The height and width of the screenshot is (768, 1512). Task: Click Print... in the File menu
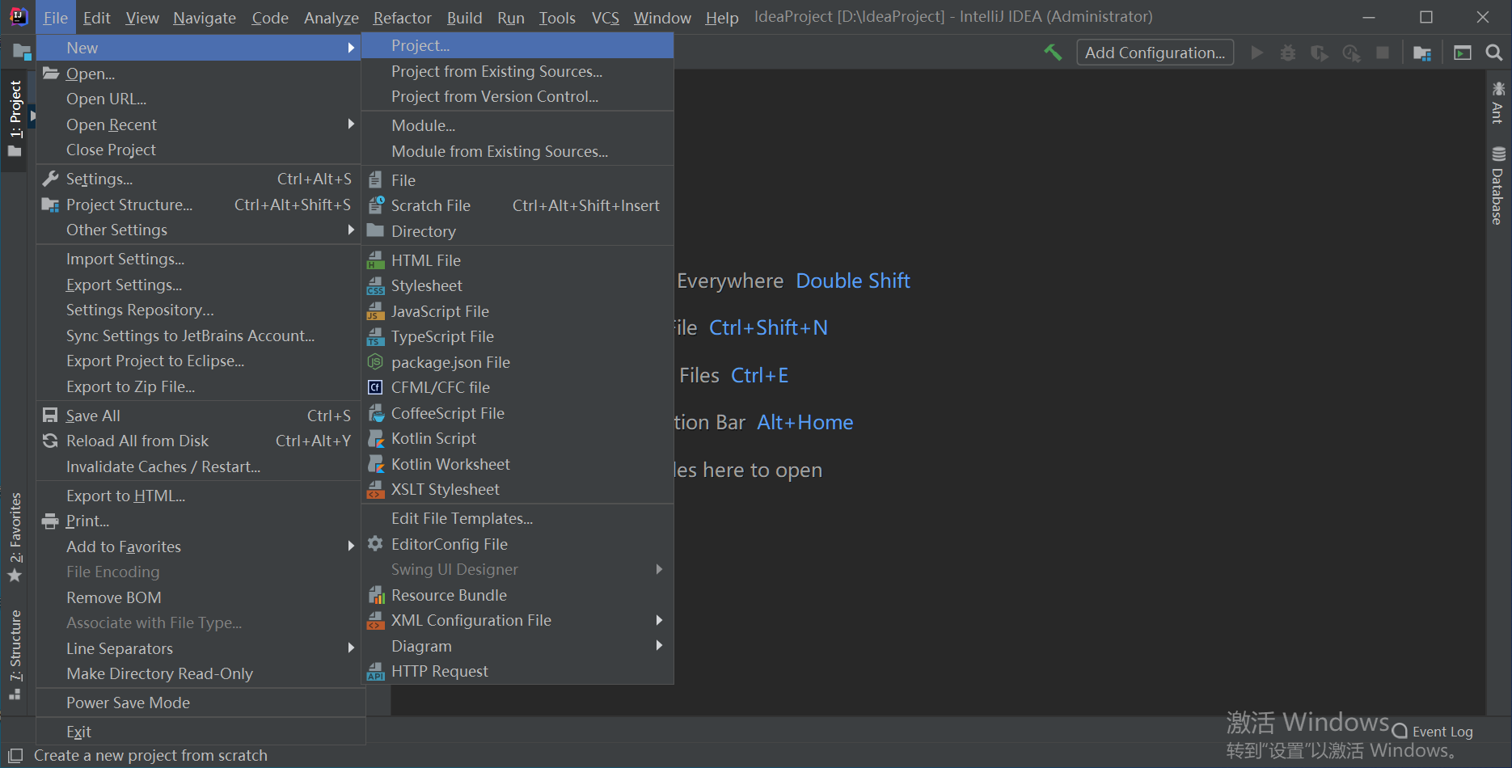pos(198,521)
